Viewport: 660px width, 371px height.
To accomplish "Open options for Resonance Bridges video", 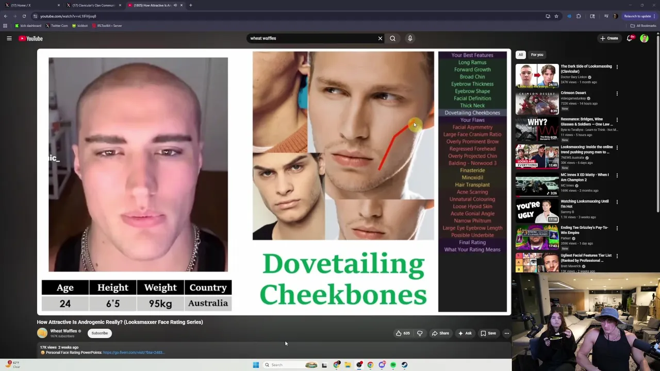I will pyautogui.click(x=617, y=120).
